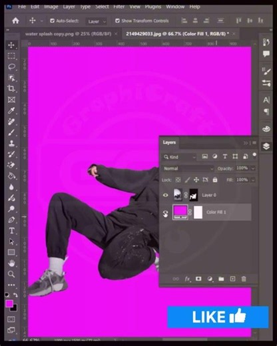
Task: Open the Edit Toolbar three-dots menu
Action: coord(11,285)
